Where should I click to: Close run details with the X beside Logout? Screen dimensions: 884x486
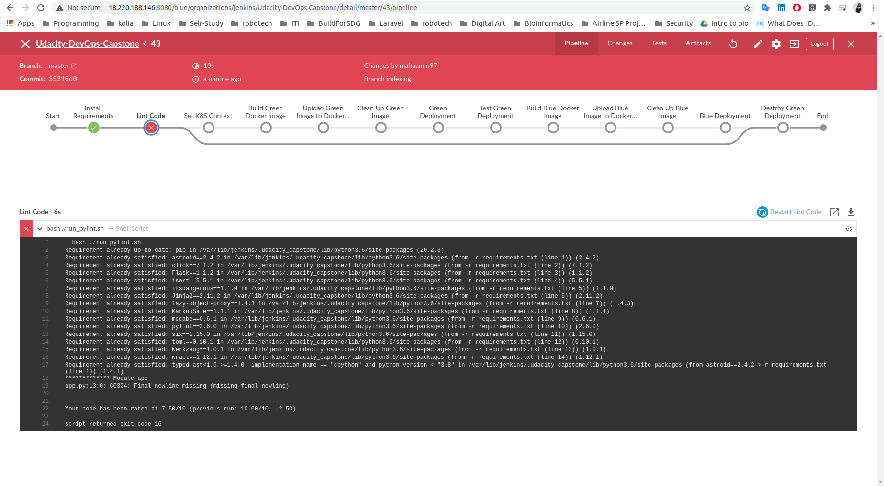(851, 44)
